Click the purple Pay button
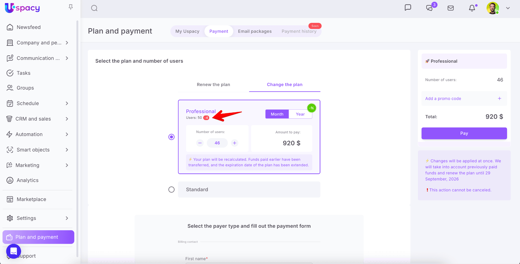 (x=464, y=133)
